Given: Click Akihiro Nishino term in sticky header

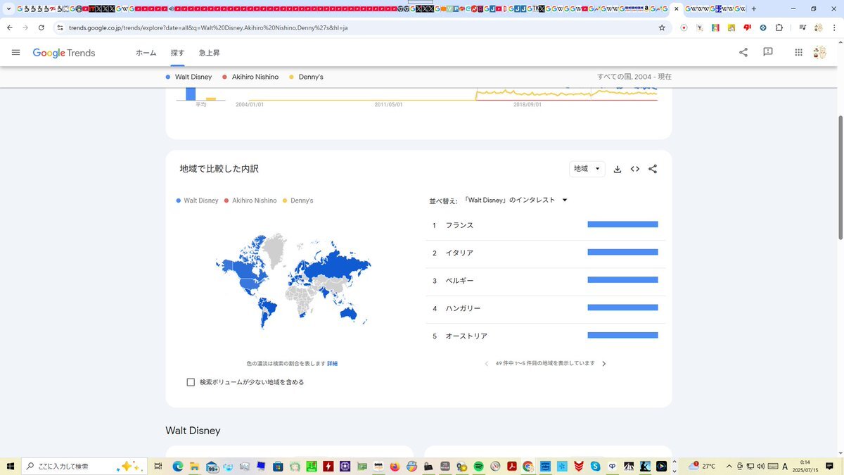Looking at the screenshot, I should (255, 77).
